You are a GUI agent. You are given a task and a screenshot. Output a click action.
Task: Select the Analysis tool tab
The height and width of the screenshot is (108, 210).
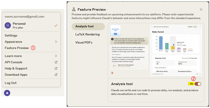(x=88, y=26)
